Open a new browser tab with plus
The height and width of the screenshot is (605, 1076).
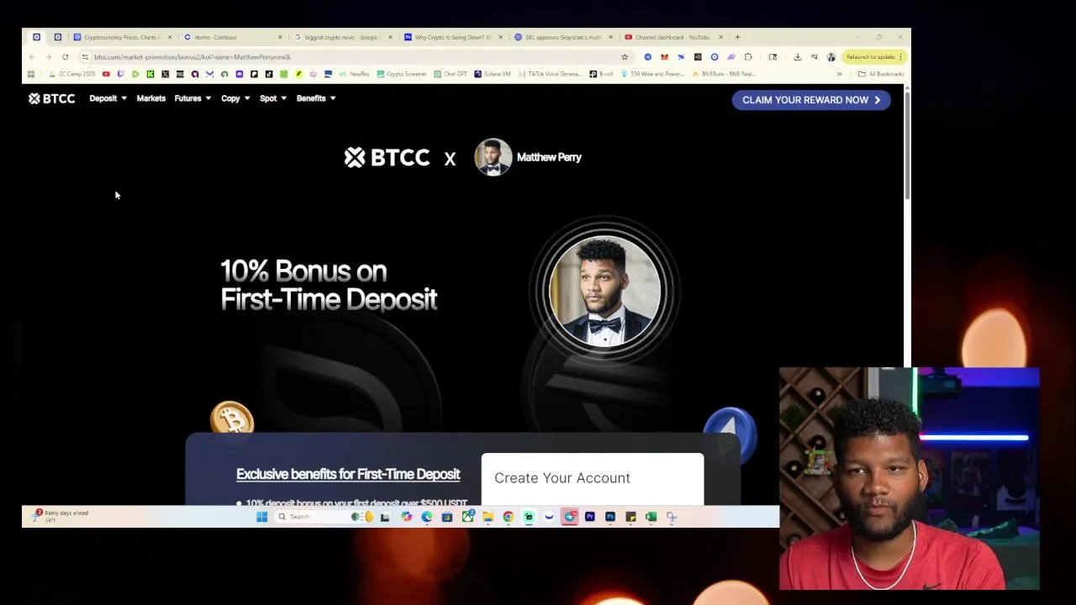[x=737, y=37]
